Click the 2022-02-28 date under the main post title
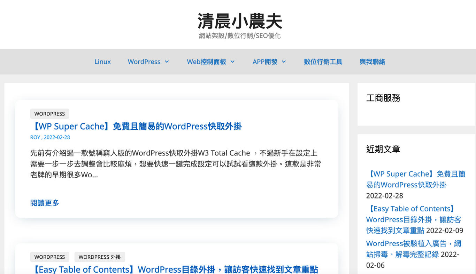The height and width of the screenshot is (274, 476). click(57, 137)
